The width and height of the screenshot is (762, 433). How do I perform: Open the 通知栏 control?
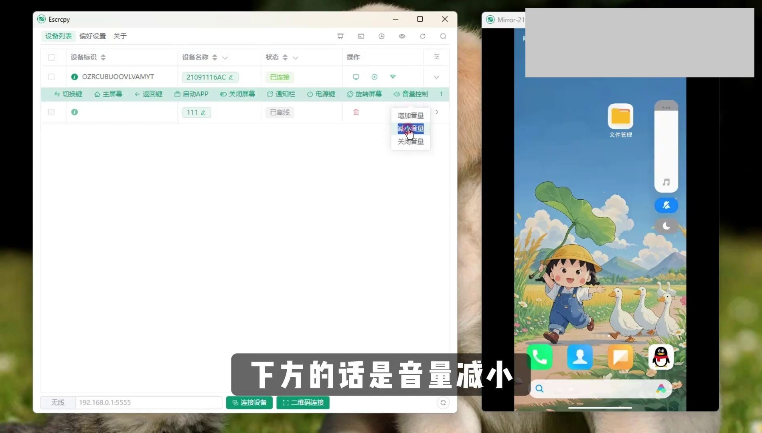281,94
